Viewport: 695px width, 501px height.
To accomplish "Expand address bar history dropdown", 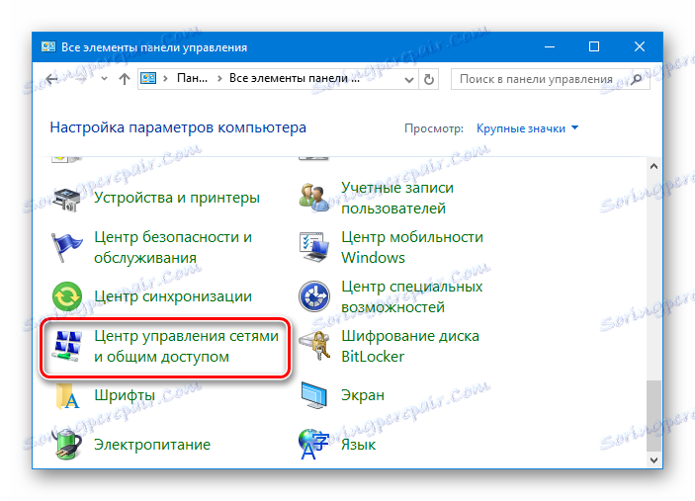I will pos(409,80).
